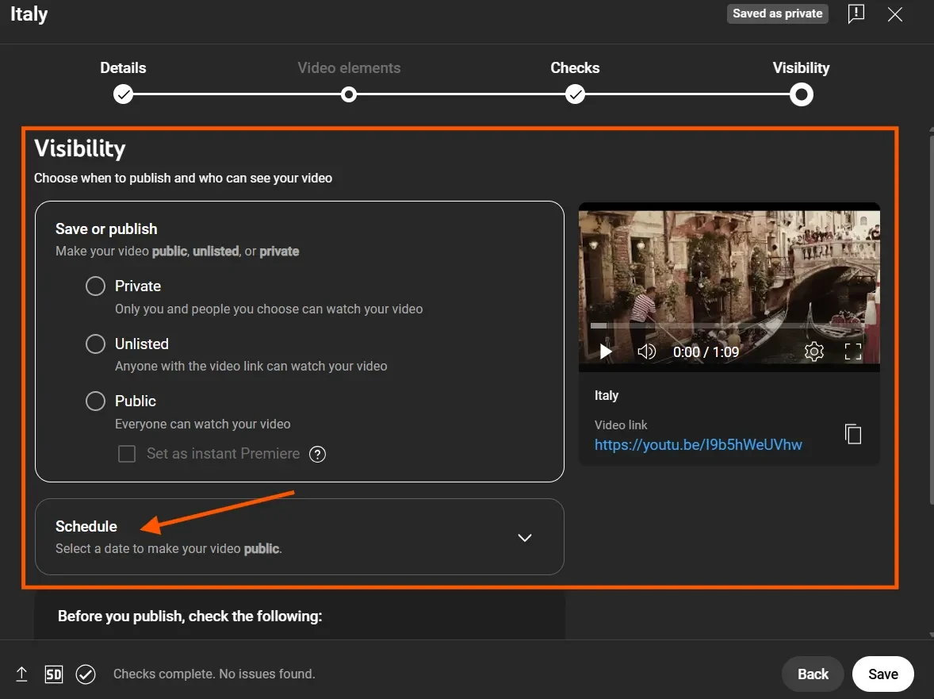Open help for instant Premiere
934x699 pixels.
[x=317, y=455]
